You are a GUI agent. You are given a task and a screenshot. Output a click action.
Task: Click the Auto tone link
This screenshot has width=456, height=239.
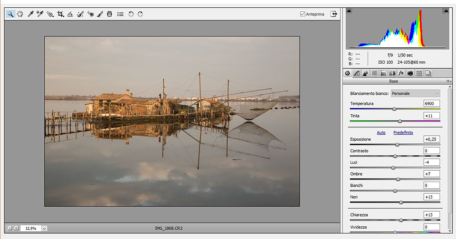pos(381,132)
